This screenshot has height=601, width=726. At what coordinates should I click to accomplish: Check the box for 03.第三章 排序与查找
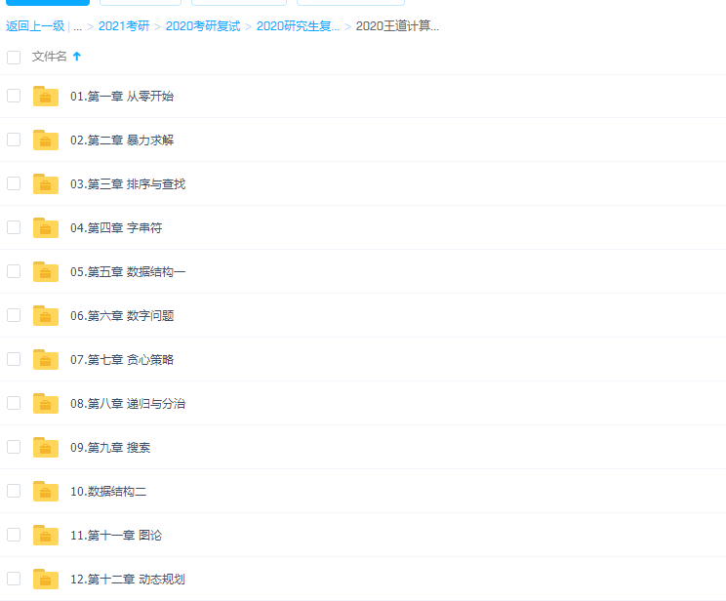click(14, 183)
